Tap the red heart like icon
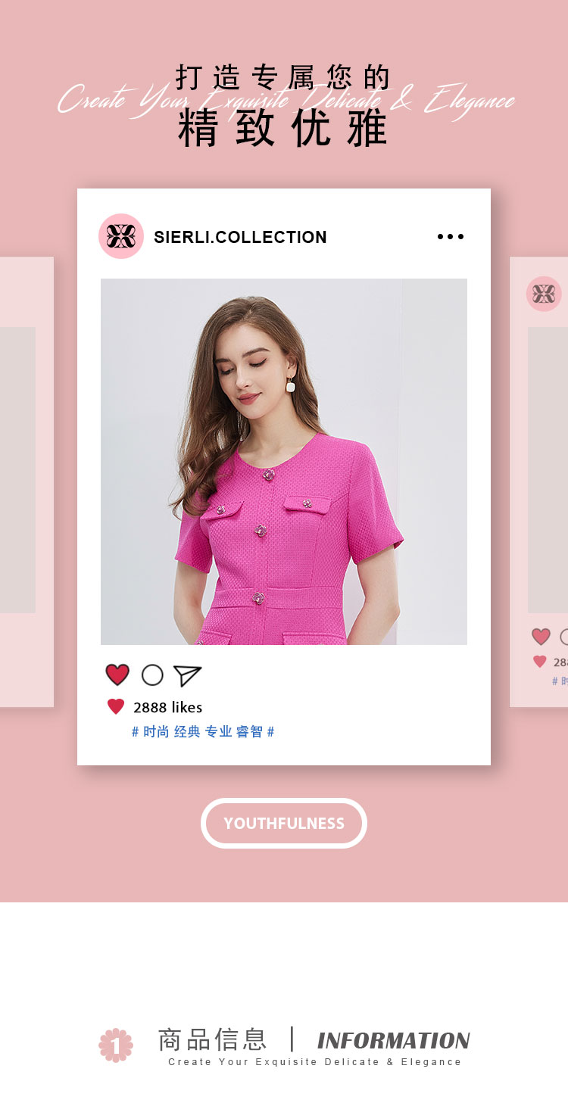Image resolution: width=568 pixels, height=1106 pixels. point(117,675)
